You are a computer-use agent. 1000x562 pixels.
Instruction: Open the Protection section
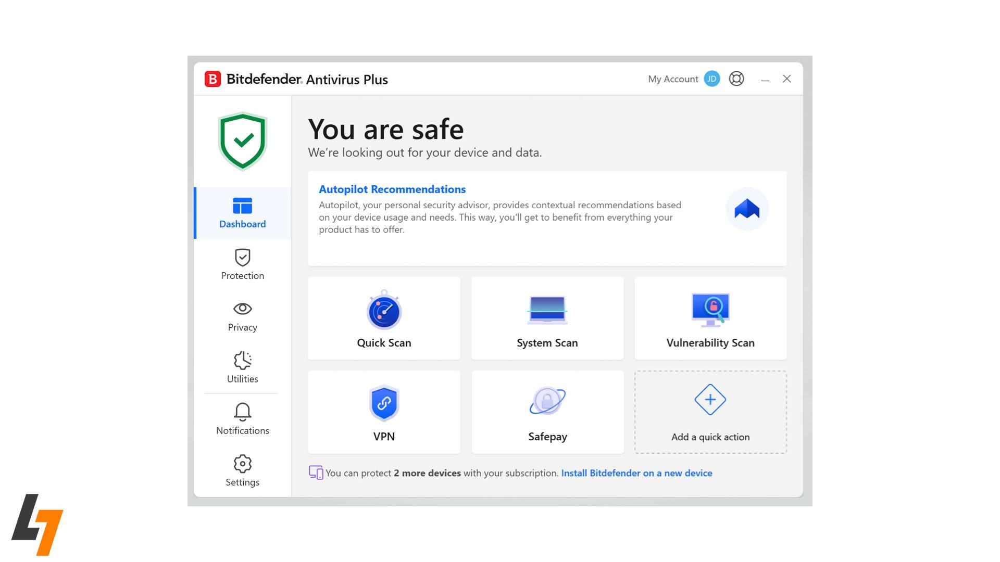point(242,264)
